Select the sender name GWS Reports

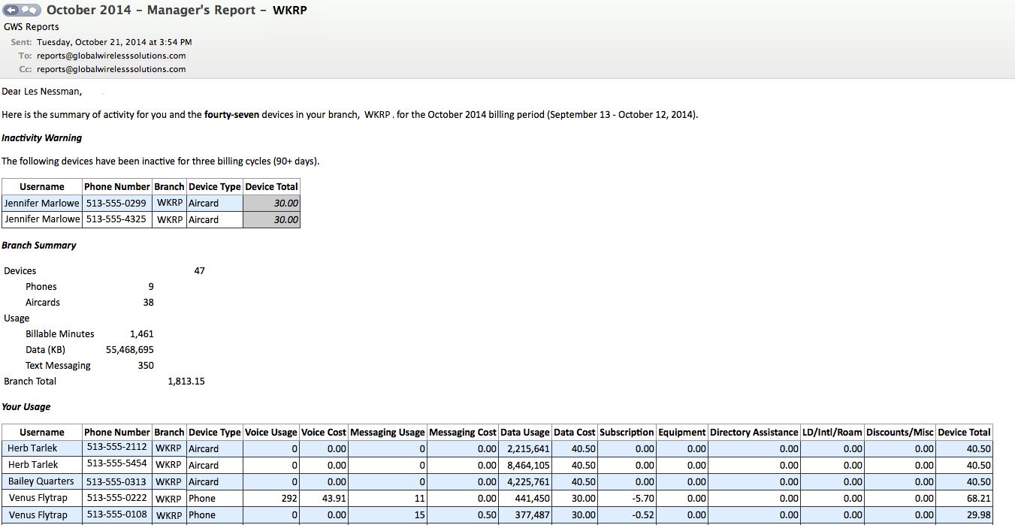(32, 27)
